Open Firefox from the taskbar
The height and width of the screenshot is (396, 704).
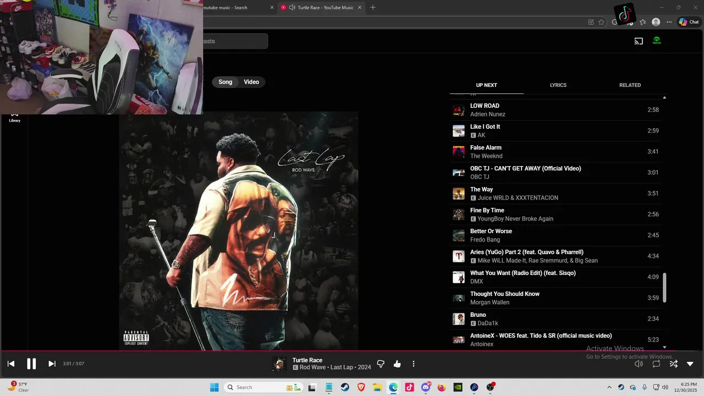point(442,387)
